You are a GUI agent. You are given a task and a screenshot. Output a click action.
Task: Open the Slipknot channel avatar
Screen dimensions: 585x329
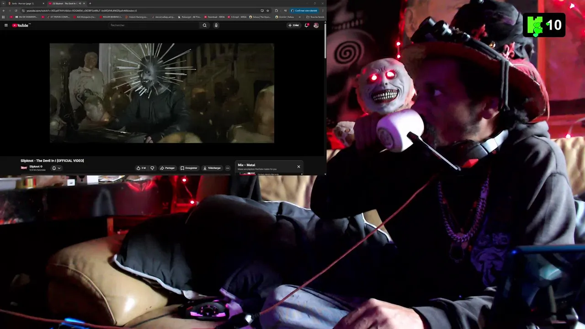[24, 168]
